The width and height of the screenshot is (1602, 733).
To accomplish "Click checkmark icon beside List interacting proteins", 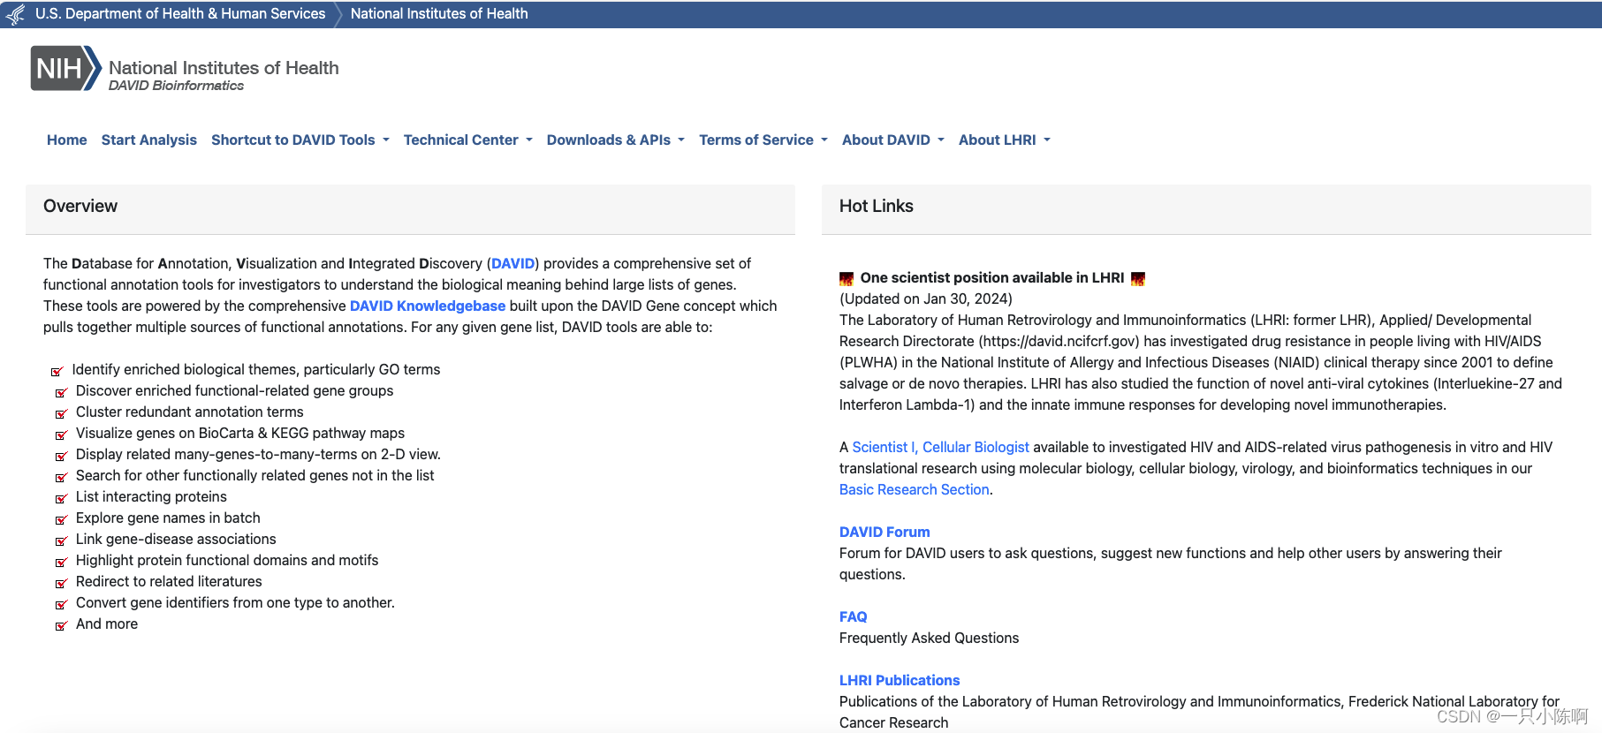I will [x=61, y=498].
